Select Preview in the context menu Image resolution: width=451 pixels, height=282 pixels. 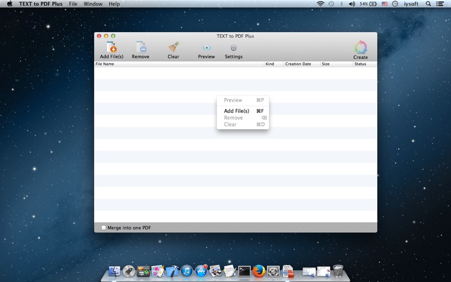pos(243,100)
